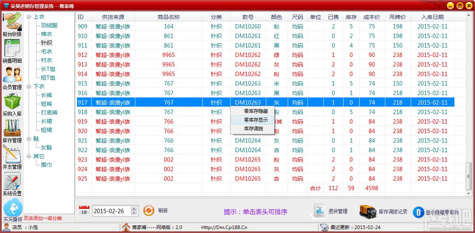Open the 系统设置 system settings icon

pyautogui.click(x=12, y=181)
